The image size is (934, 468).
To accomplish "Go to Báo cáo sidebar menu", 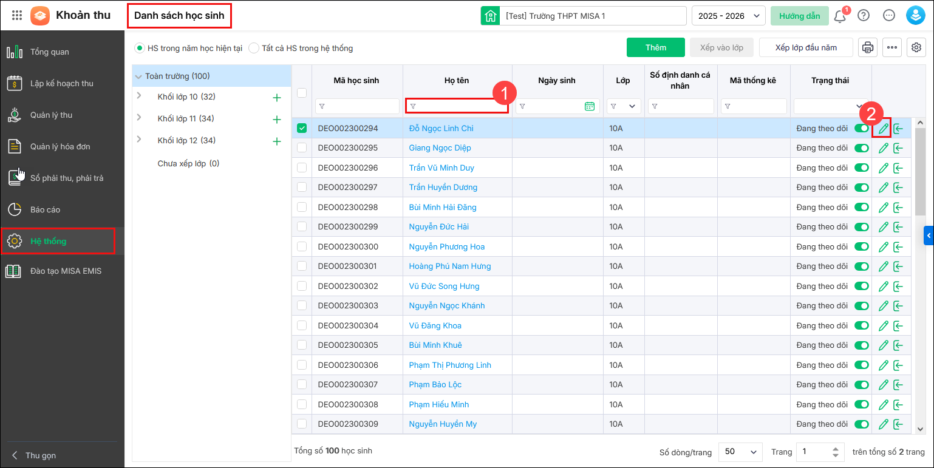I will (45, 209).
